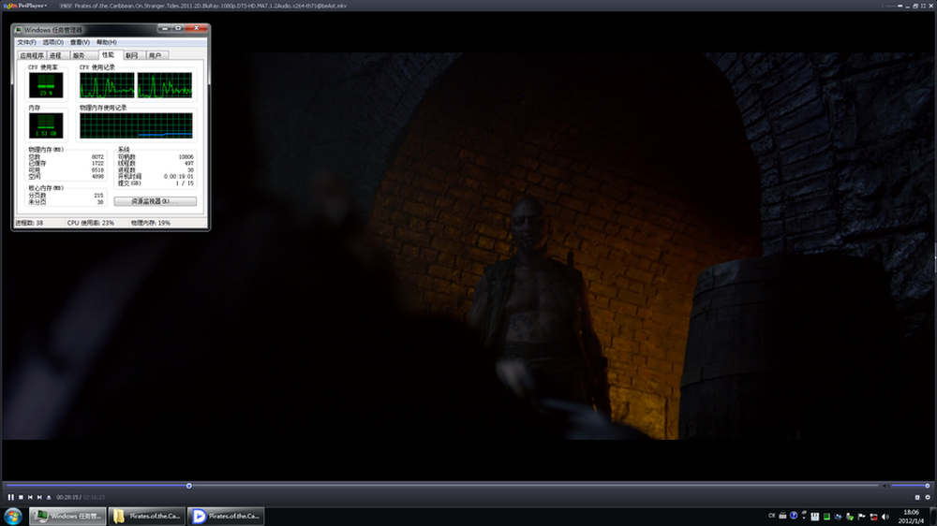Open the Pirates folder taskbar button

(x=146, y=516)
